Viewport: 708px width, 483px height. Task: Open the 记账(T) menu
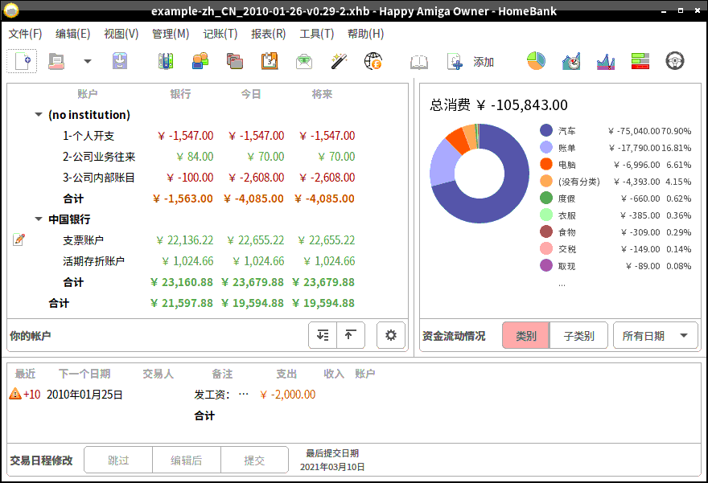220,34
